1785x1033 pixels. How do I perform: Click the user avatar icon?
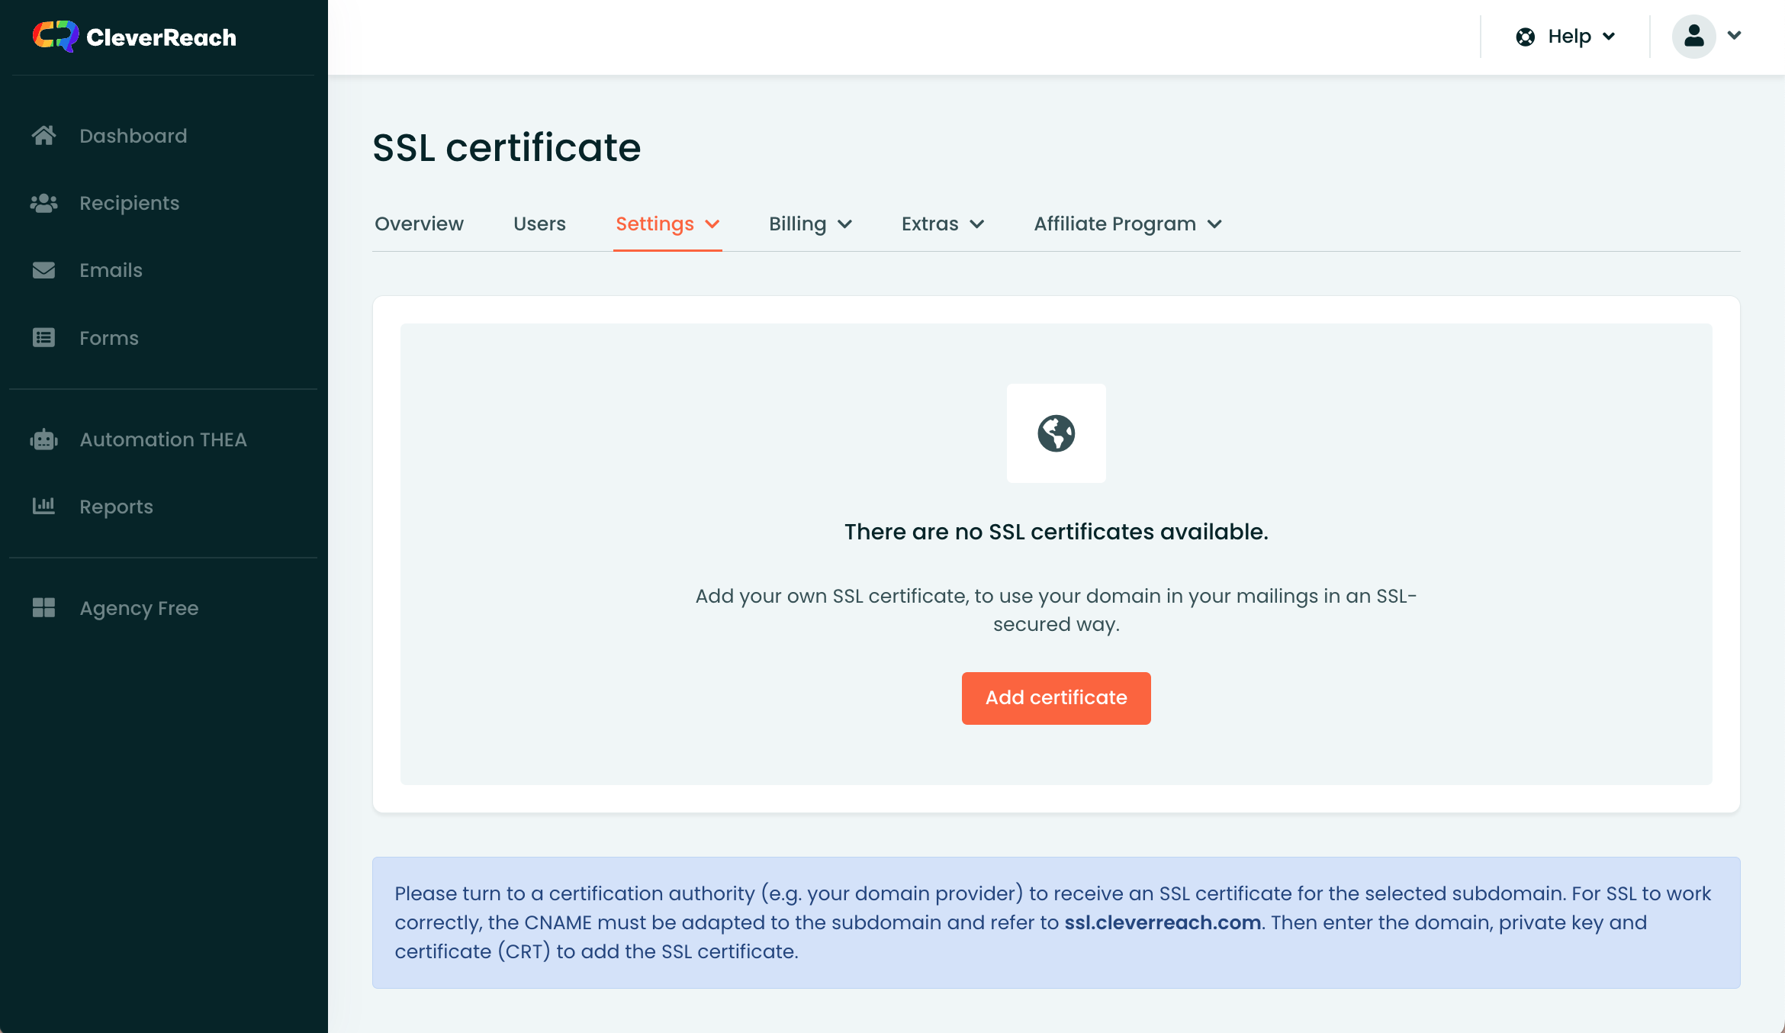click(1693, 36)
